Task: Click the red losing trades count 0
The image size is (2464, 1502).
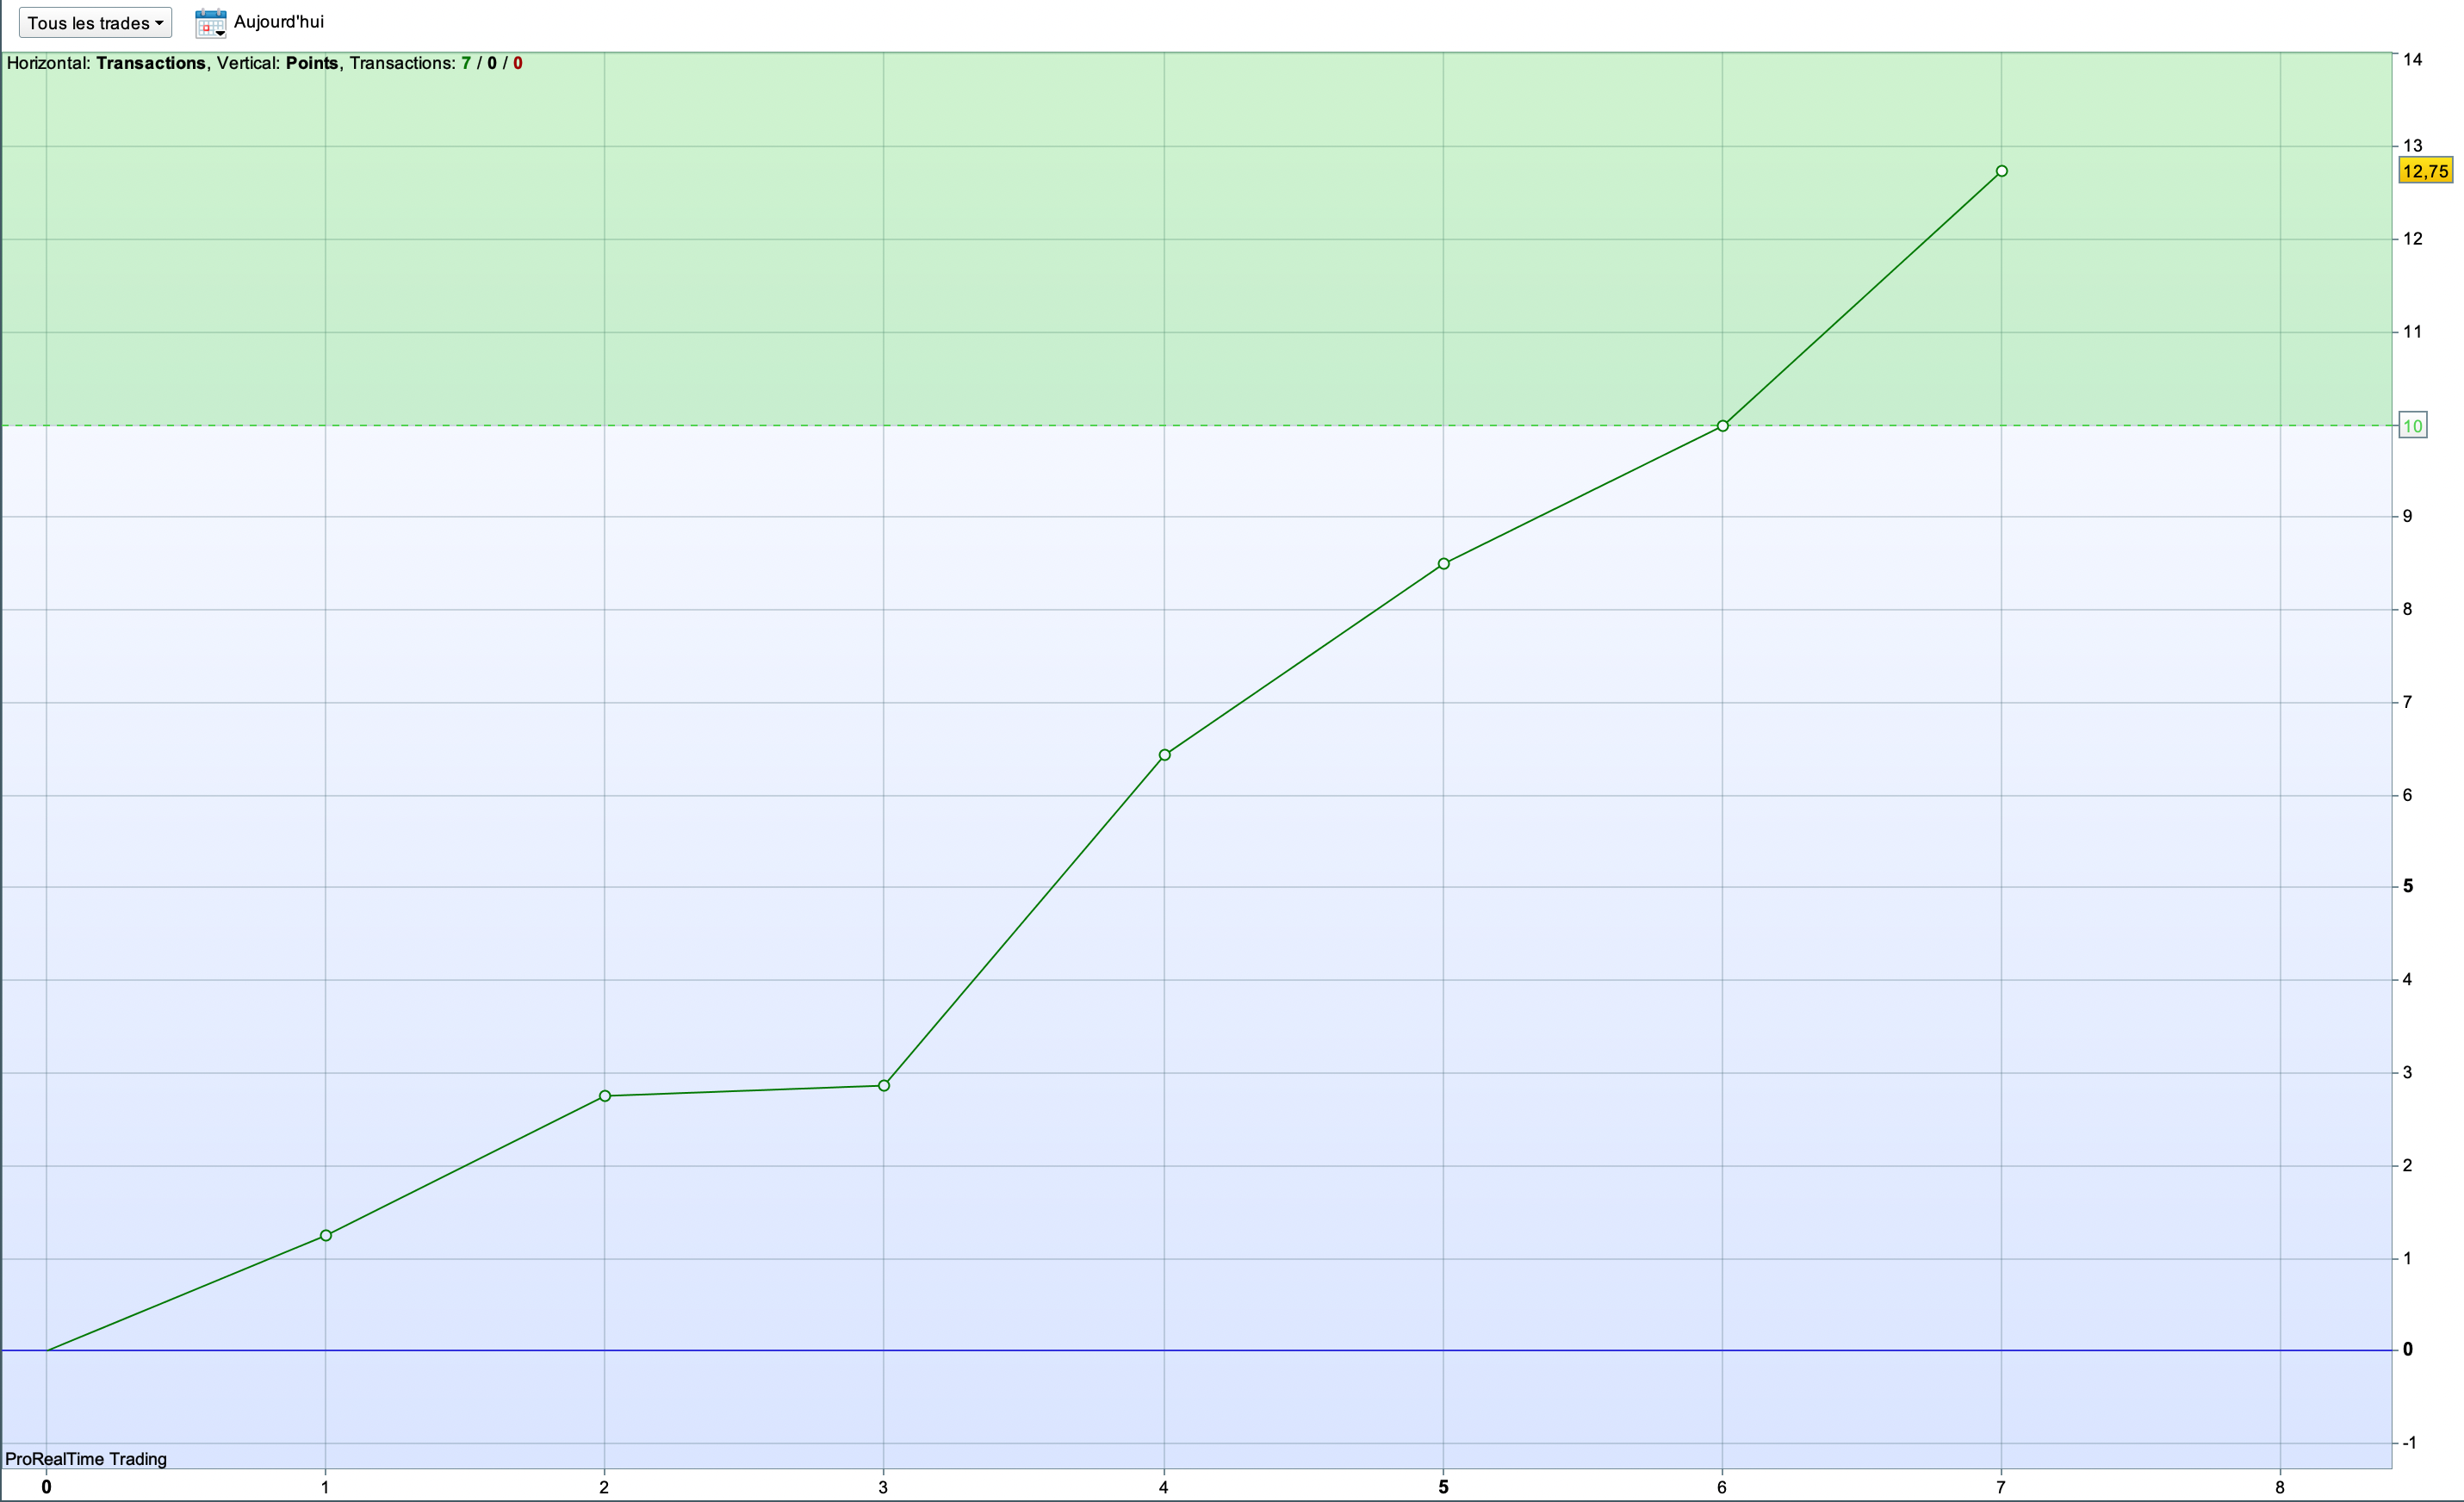Action: [x=517, y=63]
